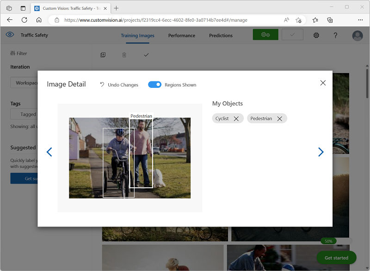Viewport: 370px width, 271px height.
Task: Open a new browser tab
Action: pos(116,8)
